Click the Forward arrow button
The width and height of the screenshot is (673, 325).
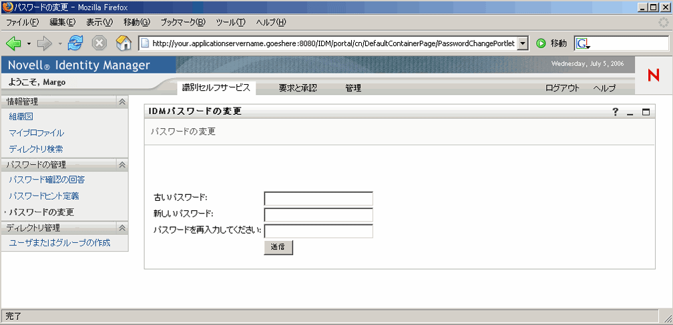point(45,43)
